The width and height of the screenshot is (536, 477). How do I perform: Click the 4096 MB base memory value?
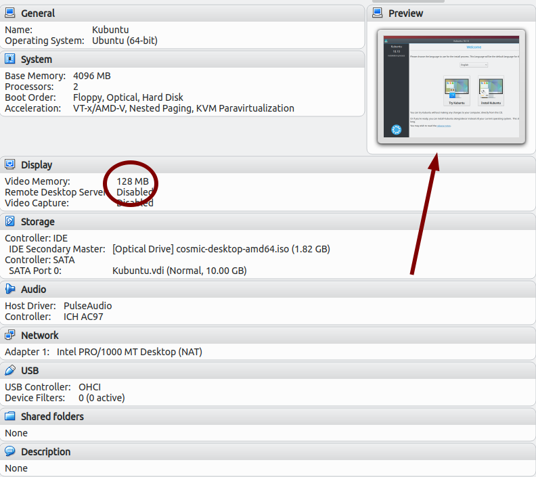(x=91, y=76)
